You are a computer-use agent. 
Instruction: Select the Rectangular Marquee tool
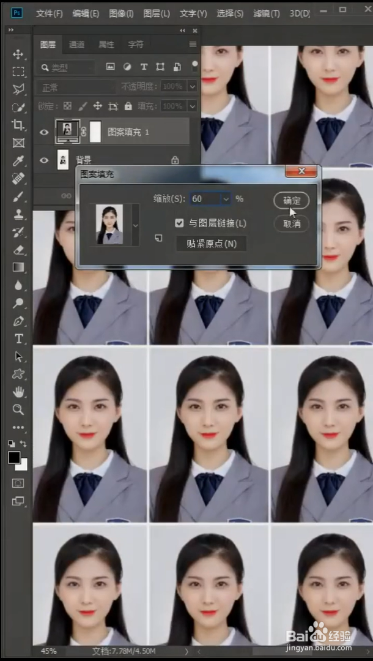pos(18,72)
